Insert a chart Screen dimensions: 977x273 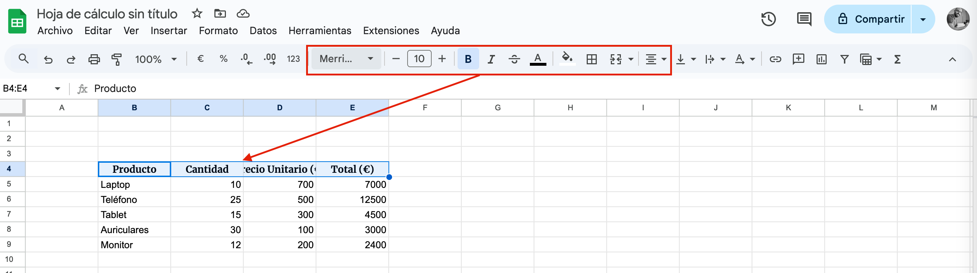(821, 59)
